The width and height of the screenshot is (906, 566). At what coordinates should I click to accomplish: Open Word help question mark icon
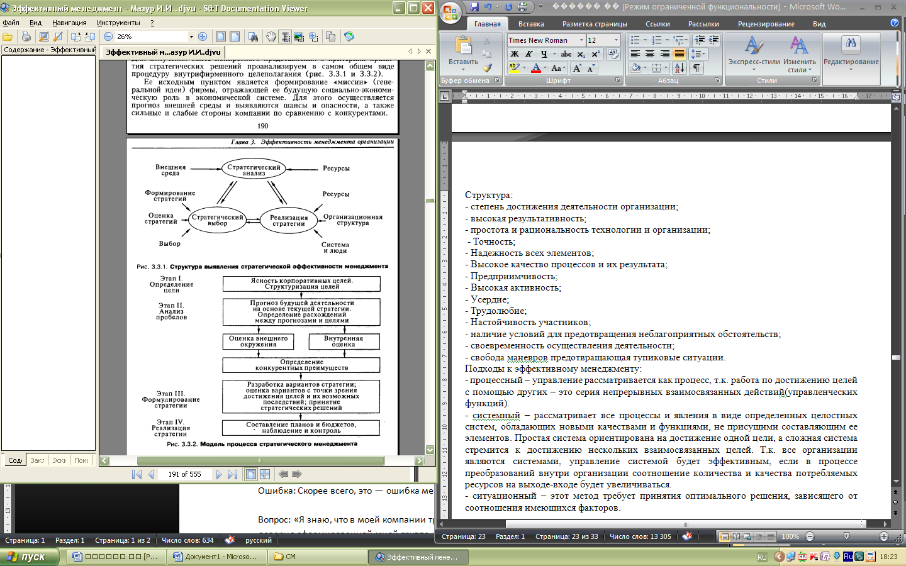[895, 23]
